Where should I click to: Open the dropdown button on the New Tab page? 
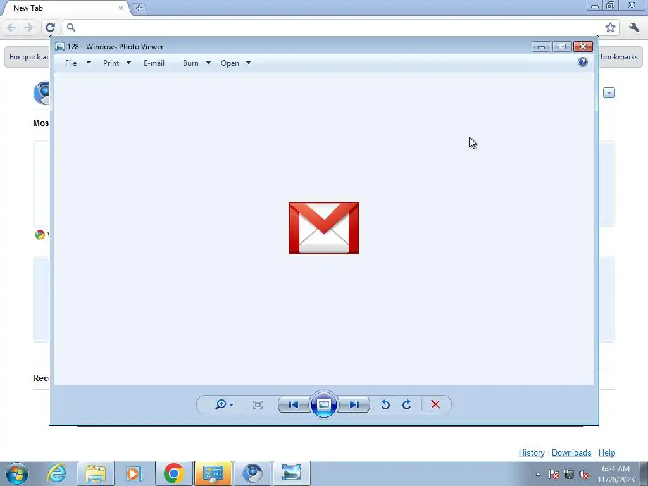pyautogui.click(x=609, y=93)
